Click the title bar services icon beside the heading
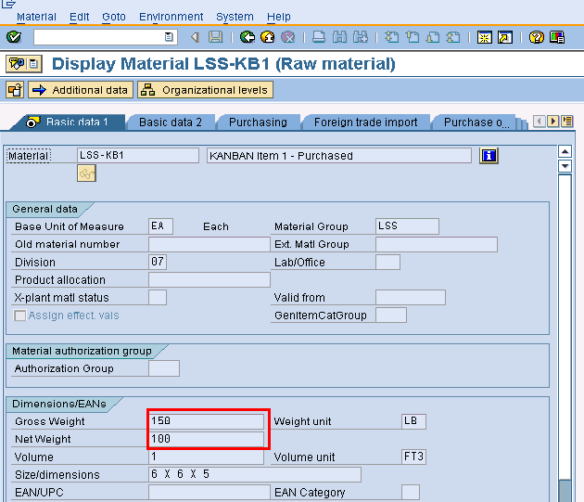584x502 pixels. [24, 64]
